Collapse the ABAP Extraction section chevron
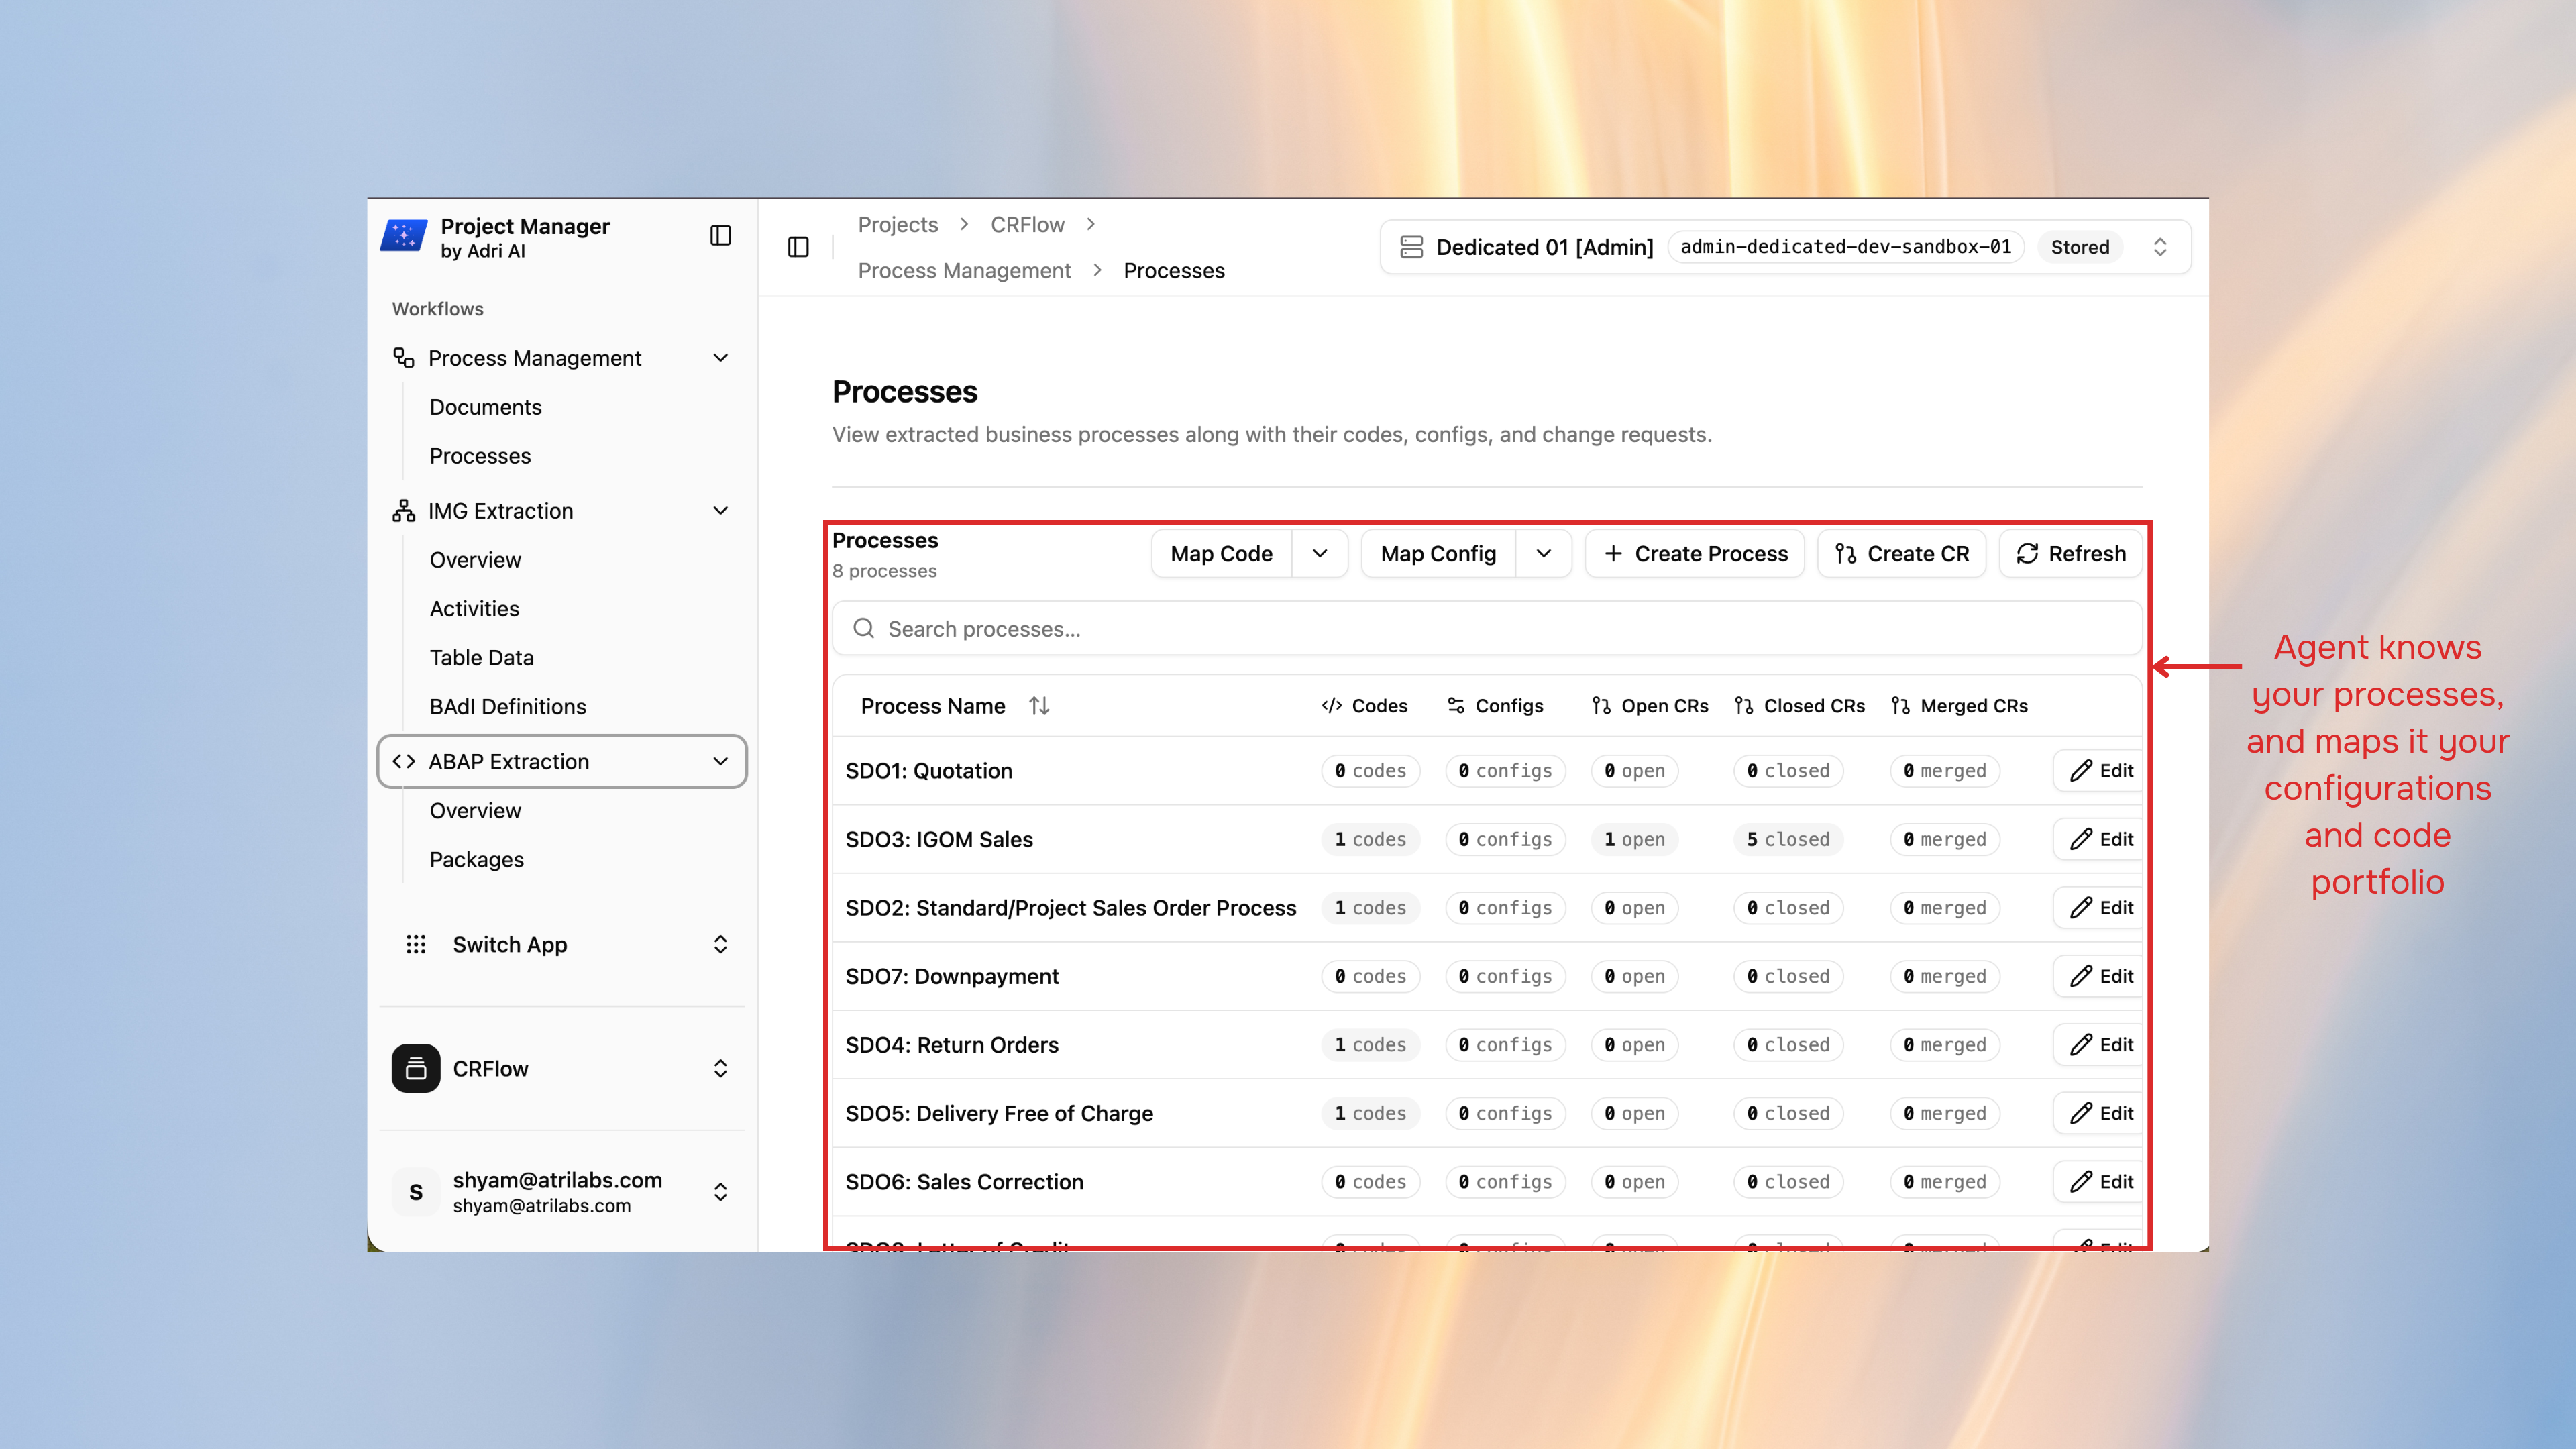2576x1449 pixels. click(x=721, y=761)
